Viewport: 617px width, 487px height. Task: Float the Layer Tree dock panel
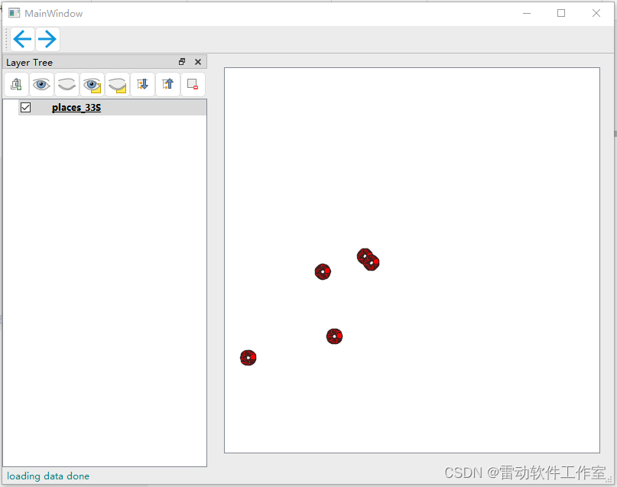click(182, 62)
